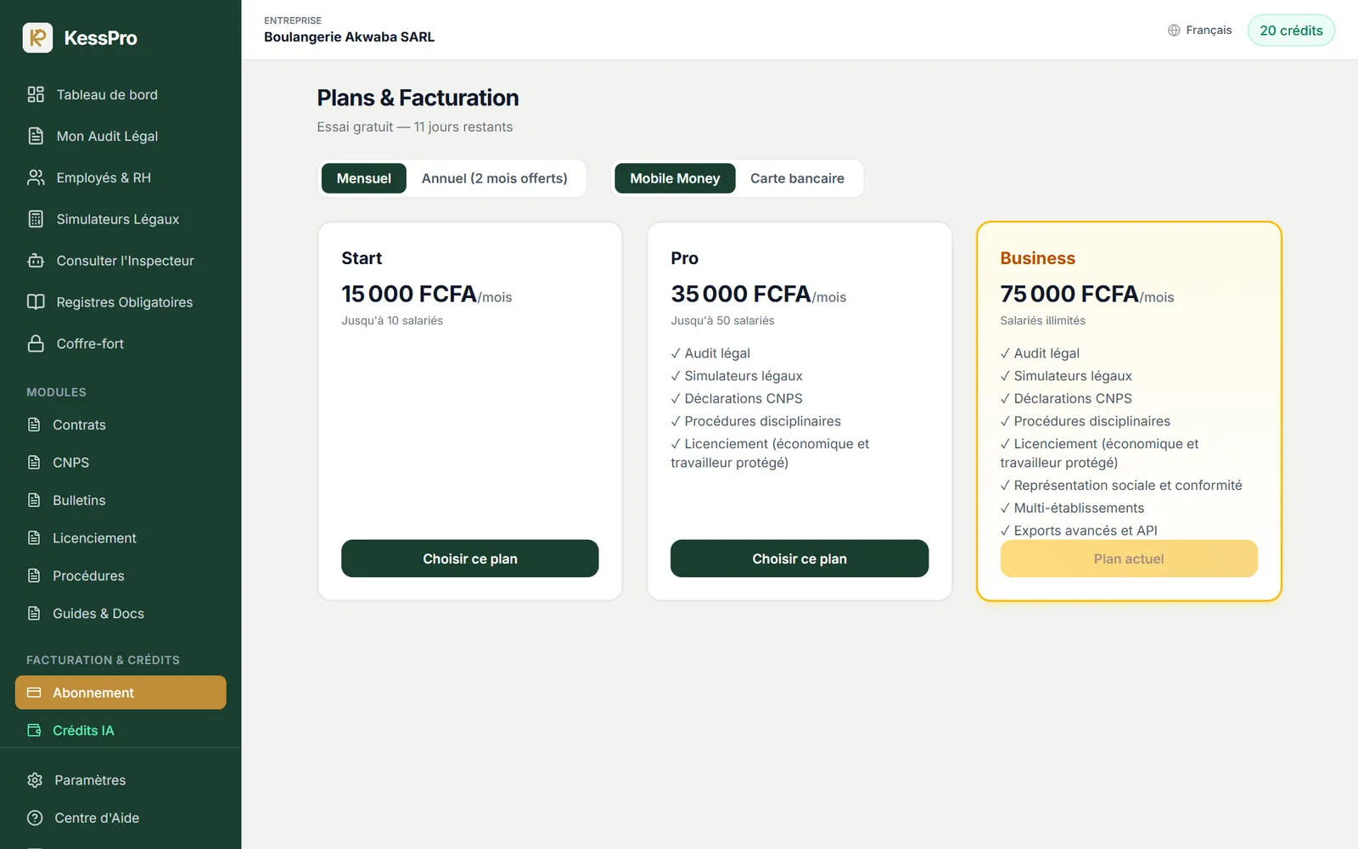Click the Abonnement credit card icon
This screenshot has height=849, width=1358.
pos(34,693)
